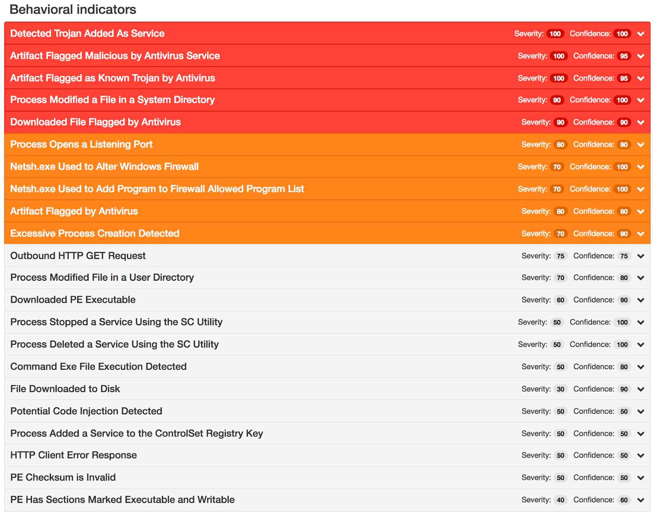Click severity 40 badge on PE Has Sections row

[560, 500]
